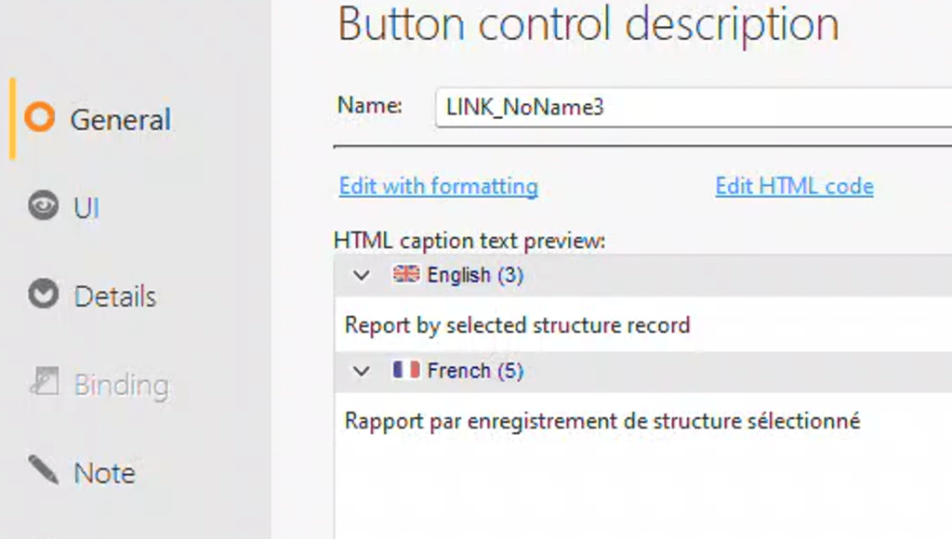Click the French caption starting 'Rapport par enregistrement'
The height and width of the screenshot is (539, 952).
pyautogui.click(x=602, y=421)
